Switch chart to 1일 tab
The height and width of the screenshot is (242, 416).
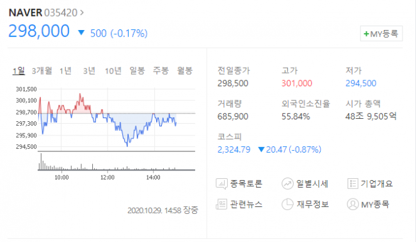coord(19,71)
